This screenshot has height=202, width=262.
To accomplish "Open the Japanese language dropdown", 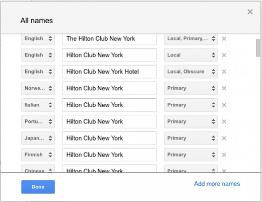I will [x=38, y=138].
